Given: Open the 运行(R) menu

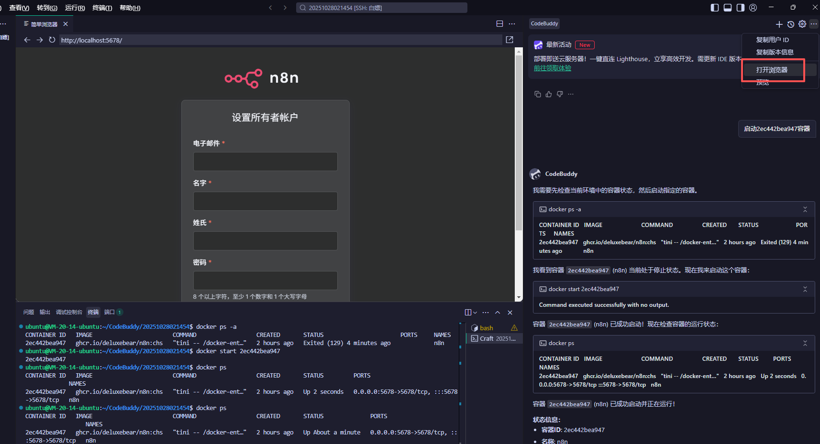Looking at the screenshot, I should coord(75,8).
